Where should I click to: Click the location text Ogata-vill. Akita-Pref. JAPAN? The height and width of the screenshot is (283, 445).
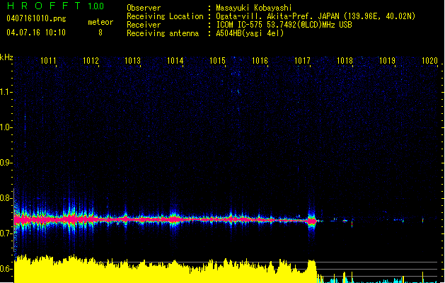pyautogui.click(x=277, y=16)
